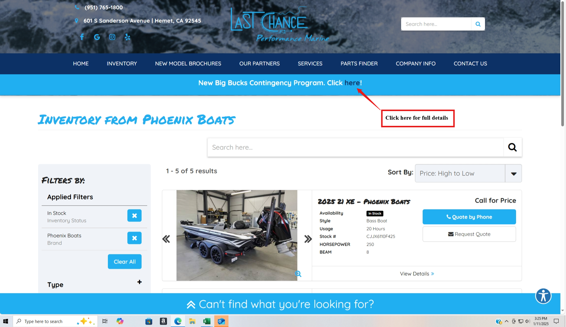Show previous boat photo arrow
Screen dimensions: 566x327
(166, 239)
